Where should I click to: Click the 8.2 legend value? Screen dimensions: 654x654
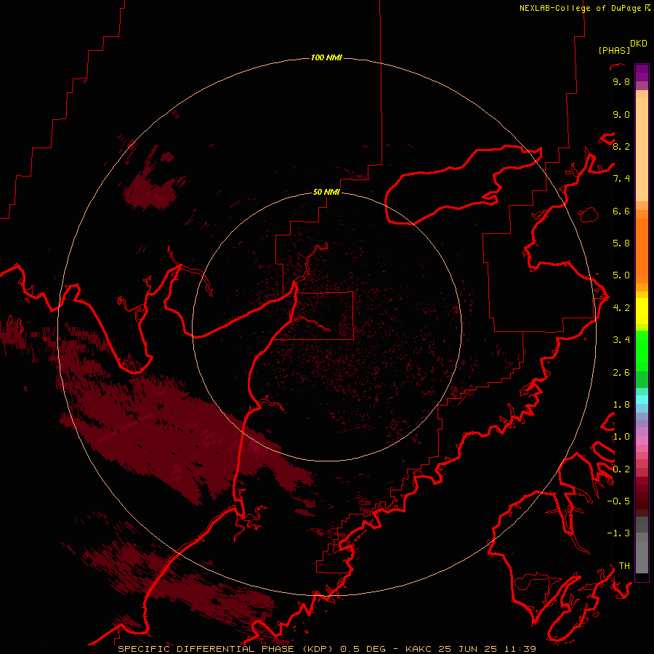point(621,146)
